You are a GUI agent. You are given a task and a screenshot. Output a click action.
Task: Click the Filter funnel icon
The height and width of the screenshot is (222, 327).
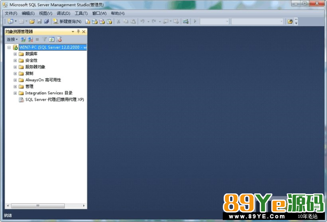[45, 39]
